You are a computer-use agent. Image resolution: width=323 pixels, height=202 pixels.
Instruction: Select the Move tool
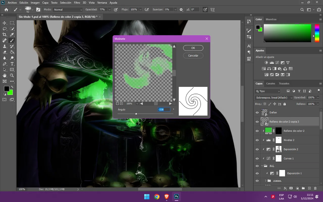5,23
